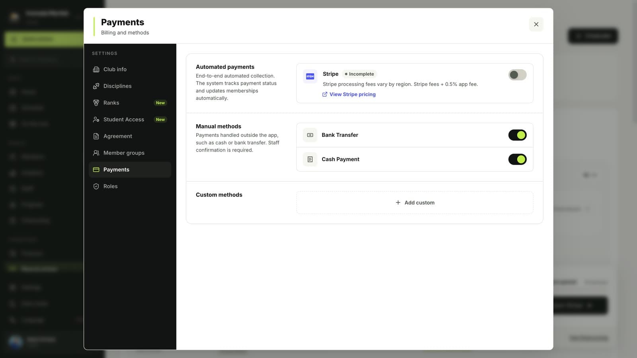Turn off the Bank Transfer toggle

click(517, 135)
